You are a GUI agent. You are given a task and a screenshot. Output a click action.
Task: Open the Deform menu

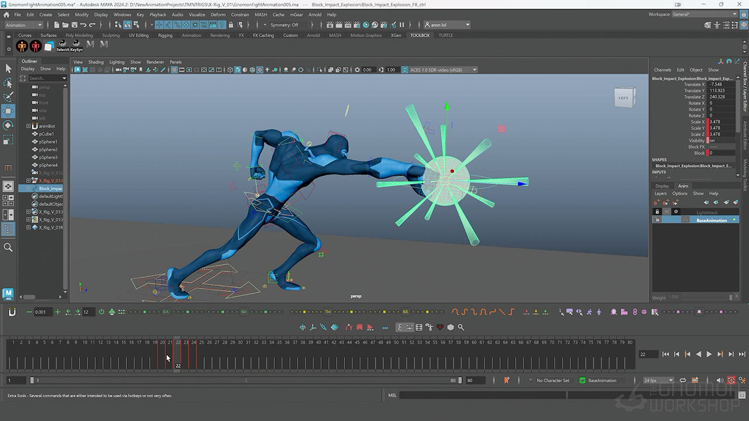coord(218,15)
